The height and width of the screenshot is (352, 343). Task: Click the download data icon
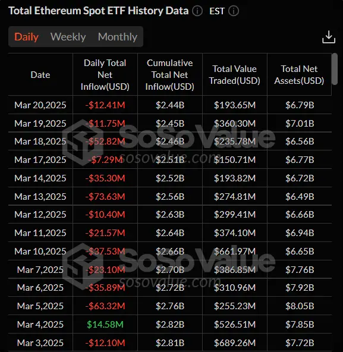pos(329,37)
